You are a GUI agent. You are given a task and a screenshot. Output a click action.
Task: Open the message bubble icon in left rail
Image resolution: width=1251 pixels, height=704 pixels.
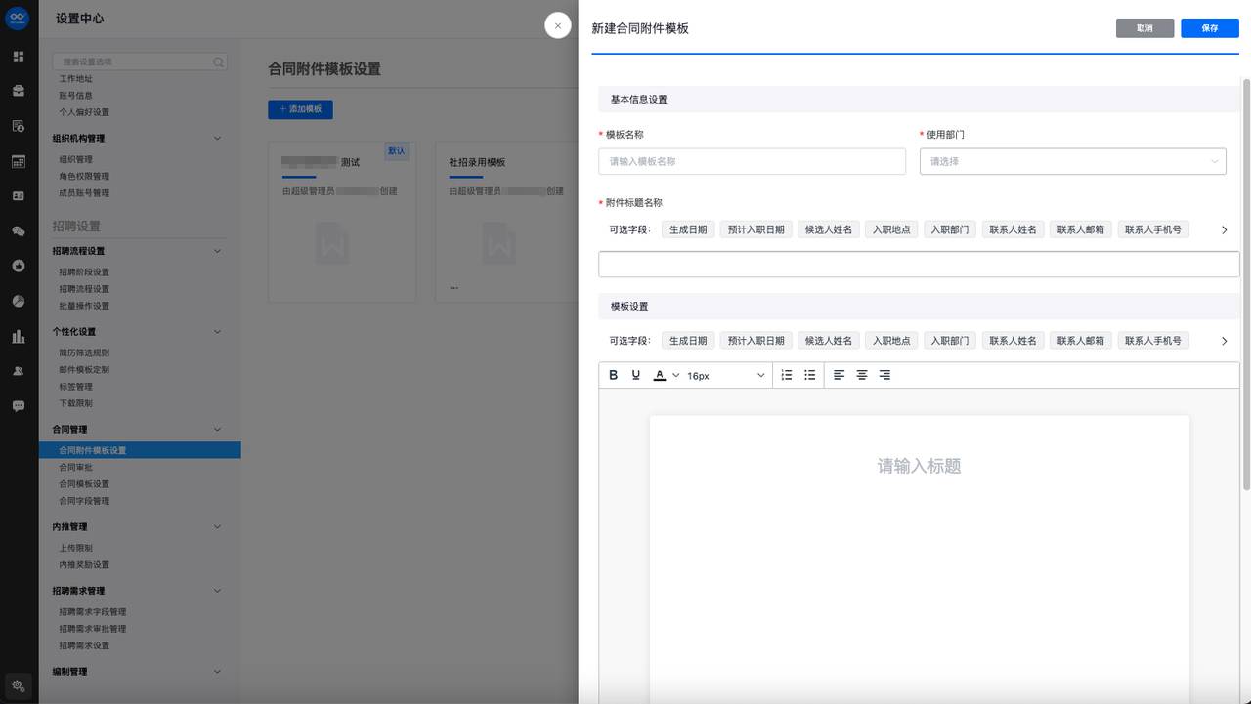(x=19, y=406)
